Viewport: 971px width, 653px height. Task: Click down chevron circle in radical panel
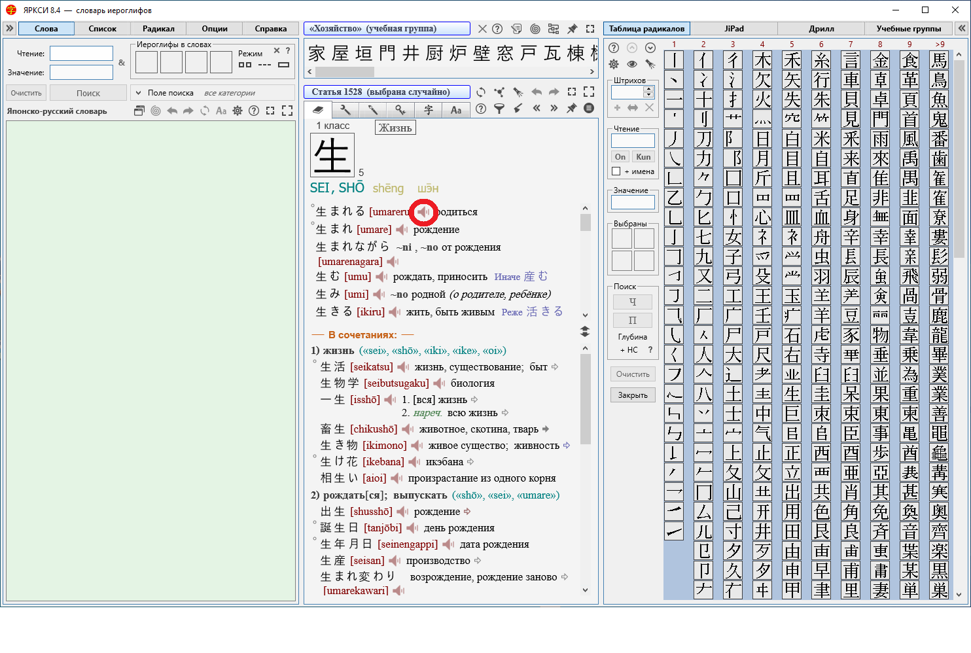[x=650, y=48]
